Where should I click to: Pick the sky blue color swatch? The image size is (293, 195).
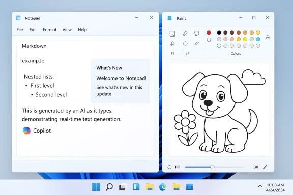[x=258, y=39]
